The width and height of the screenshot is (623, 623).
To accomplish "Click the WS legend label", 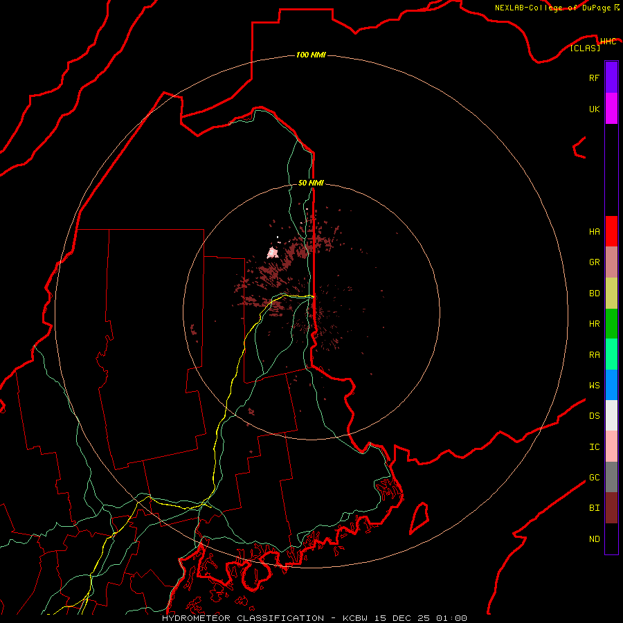I will 594,386.
